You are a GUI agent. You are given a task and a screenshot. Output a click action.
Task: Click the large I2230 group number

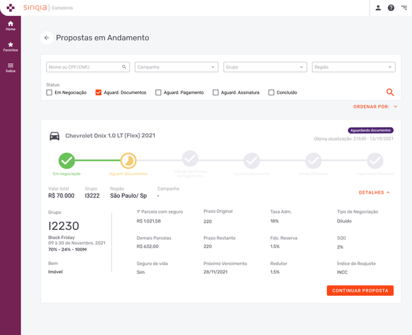coord(64,226)
